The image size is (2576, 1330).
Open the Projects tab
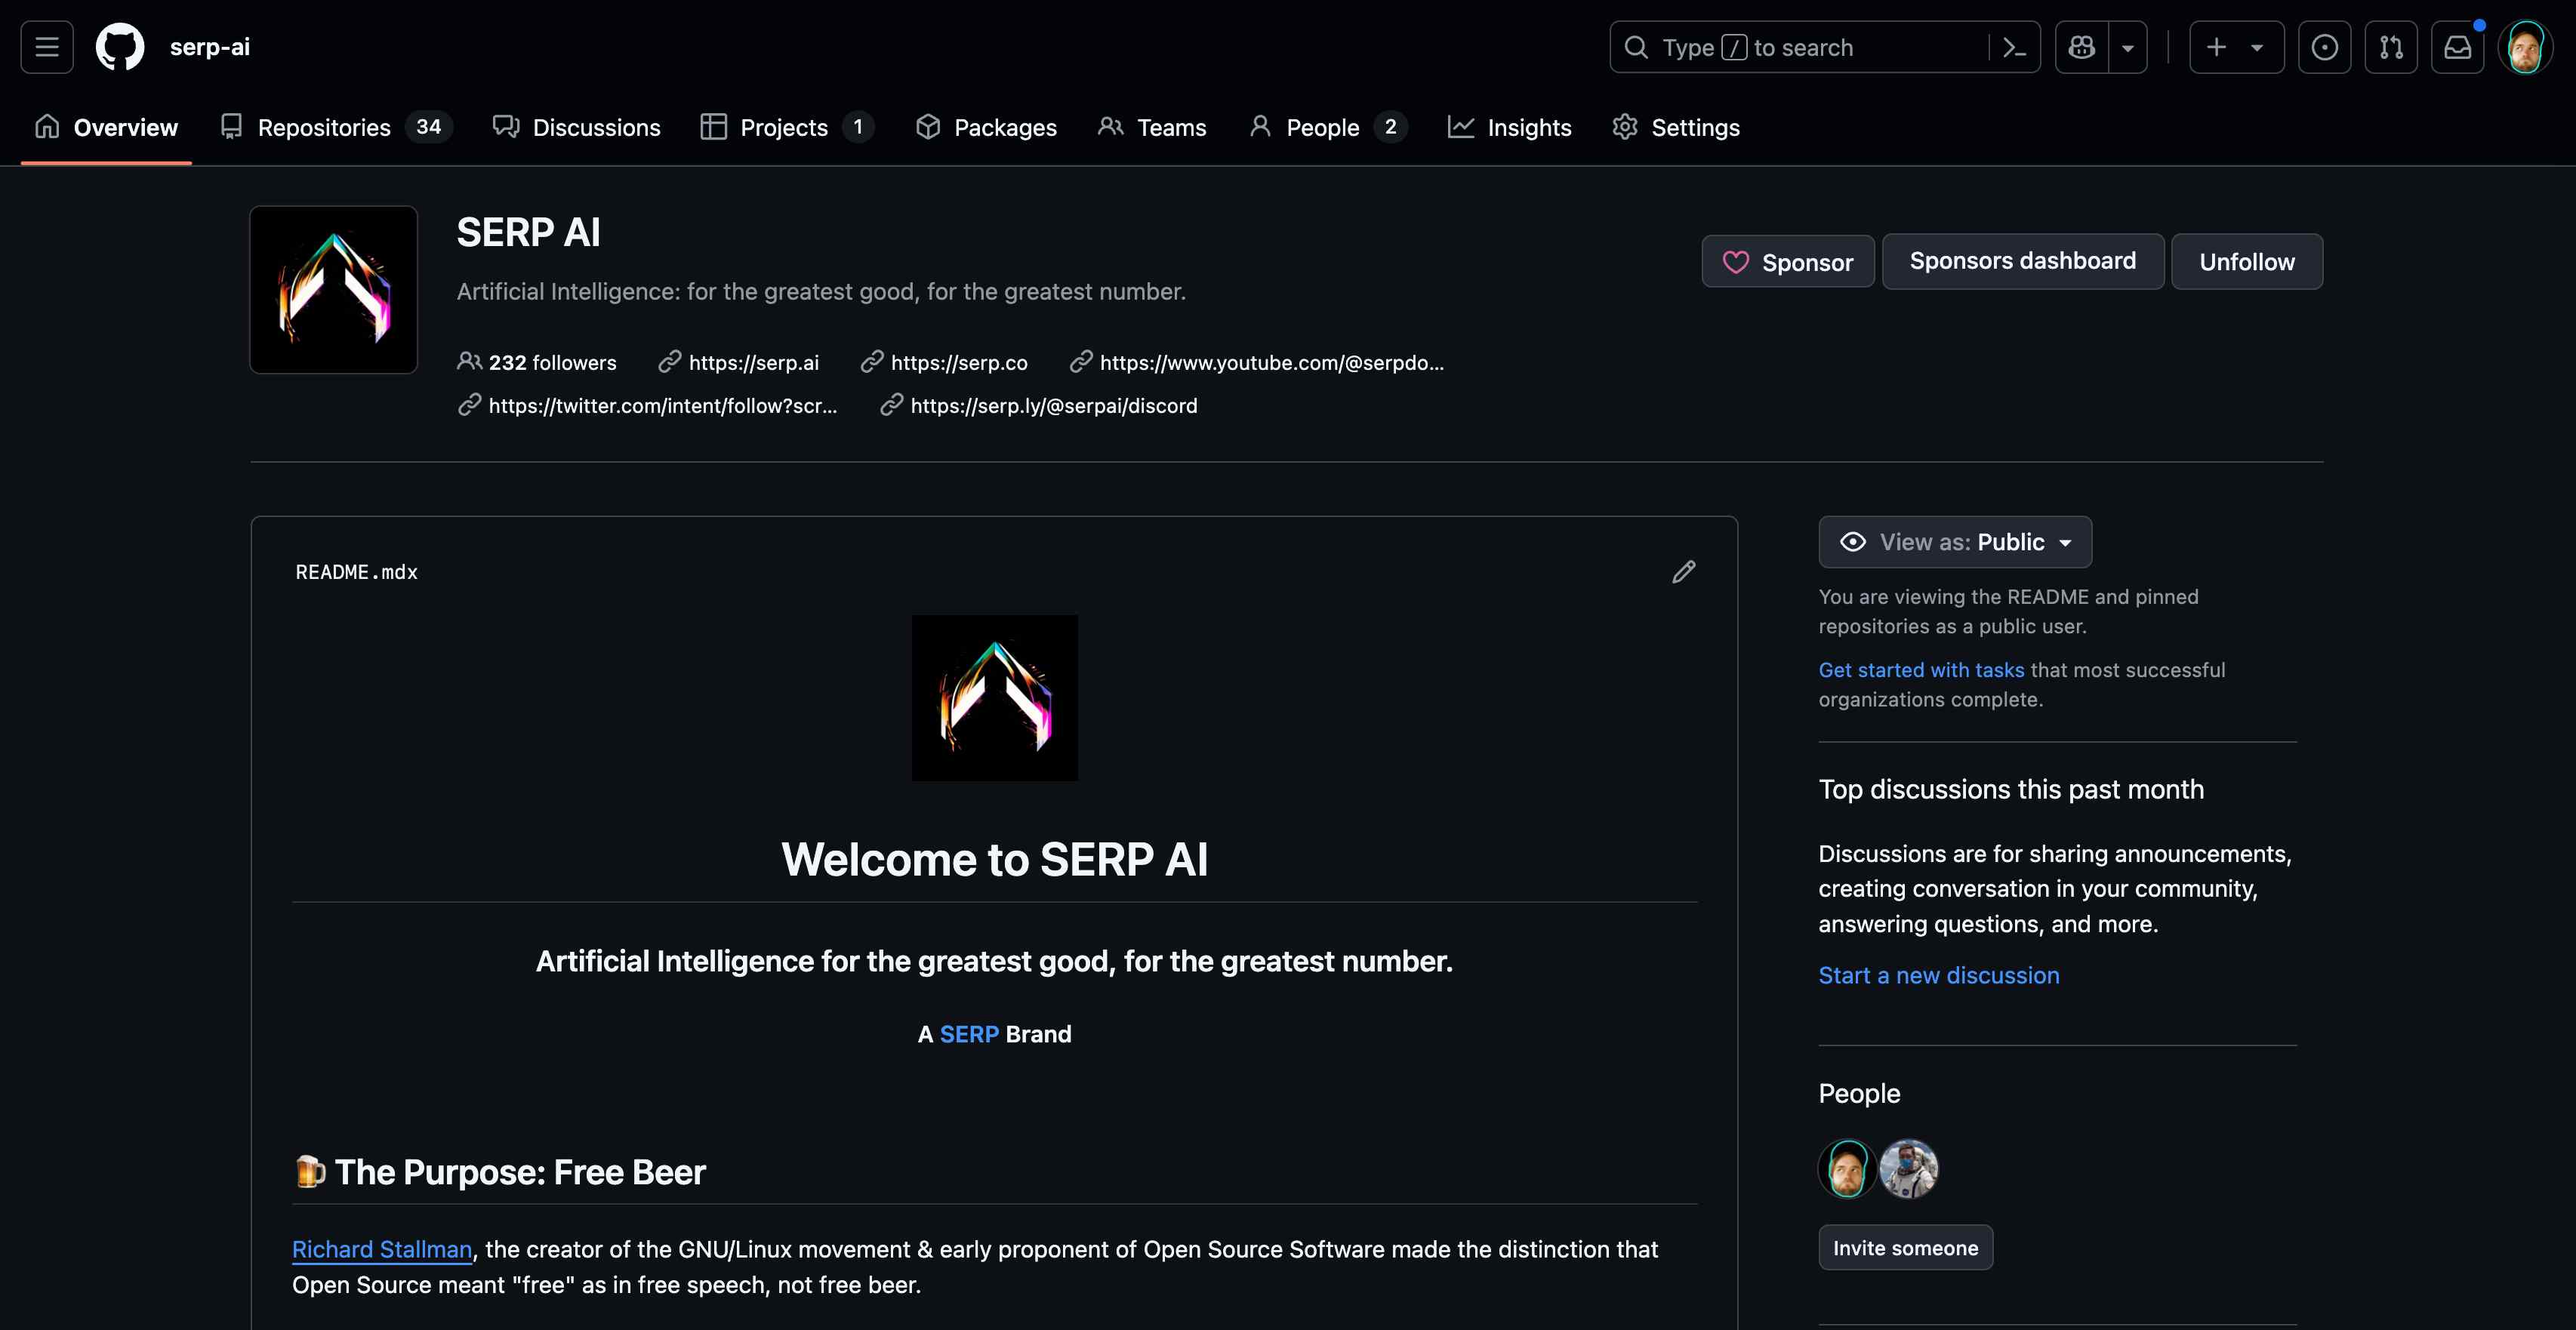coord(788,127)
